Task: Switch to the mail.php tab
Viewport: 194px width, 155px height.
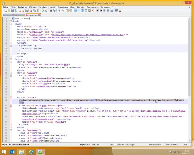Action: click(19, 15)
